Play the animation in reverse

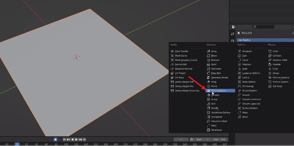(x=72, y=139)
